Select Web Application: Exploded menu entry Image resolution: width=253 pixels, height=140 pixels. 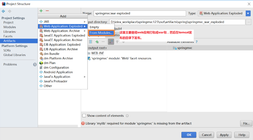63,26
